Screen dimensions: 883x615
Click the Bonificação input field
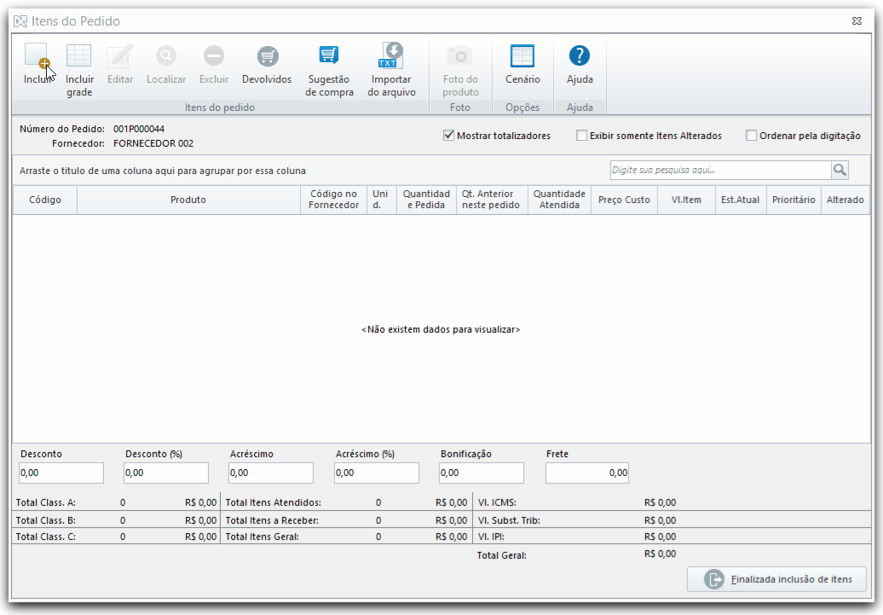coord(482,473)
